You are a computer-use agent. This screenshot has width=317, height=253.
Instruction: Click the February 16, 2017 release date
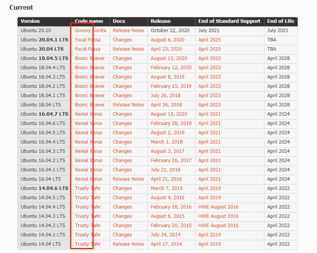(x=171, y=161)
